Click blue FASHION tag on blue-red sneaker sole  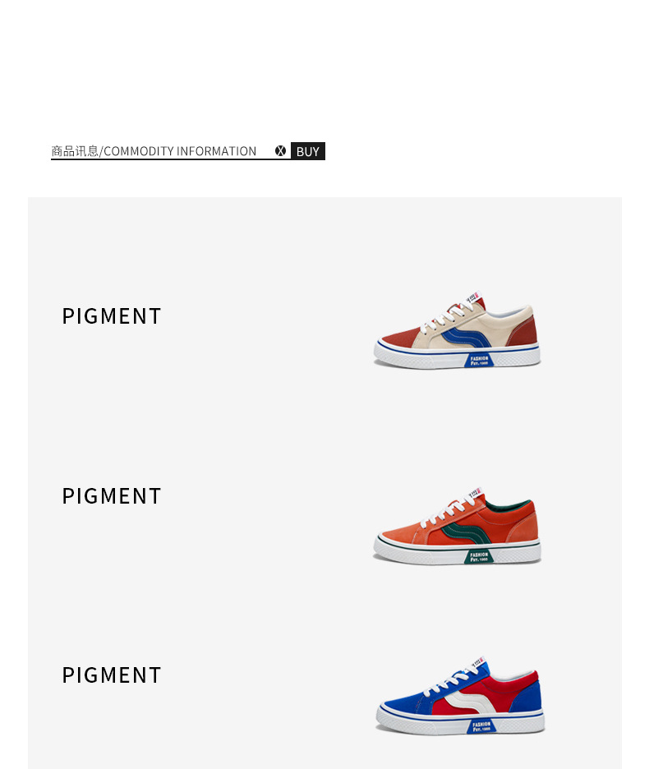pyautogui.click(x=481, y=725)
